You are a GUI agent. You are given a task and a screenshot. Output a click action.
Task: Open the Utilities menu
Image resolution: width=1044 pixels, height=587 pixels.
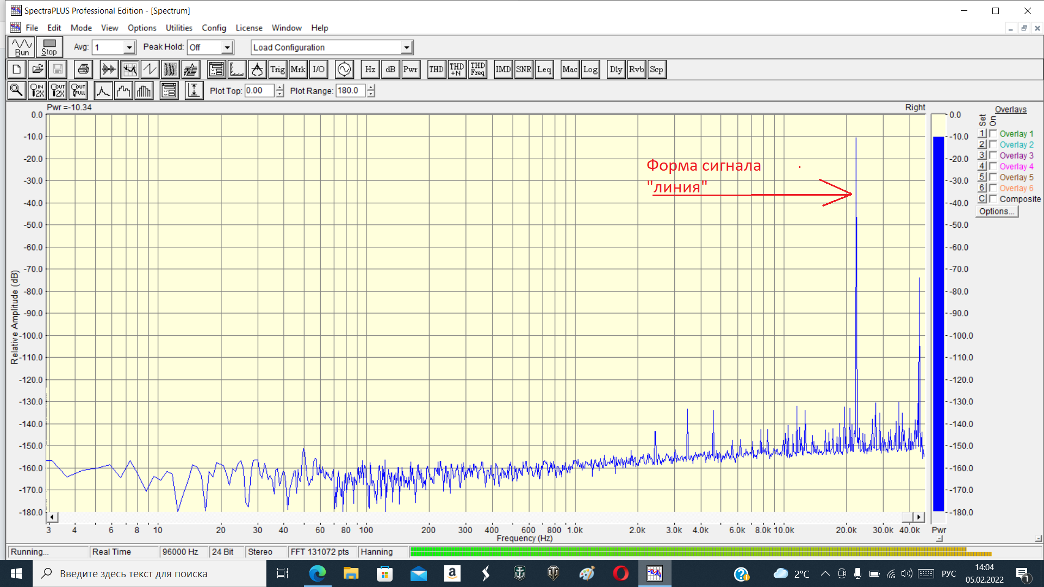pos(178,28)
